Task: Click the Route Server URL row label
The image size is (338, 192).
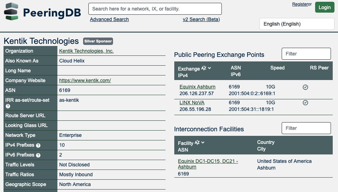Action: (x=25, y=115)
